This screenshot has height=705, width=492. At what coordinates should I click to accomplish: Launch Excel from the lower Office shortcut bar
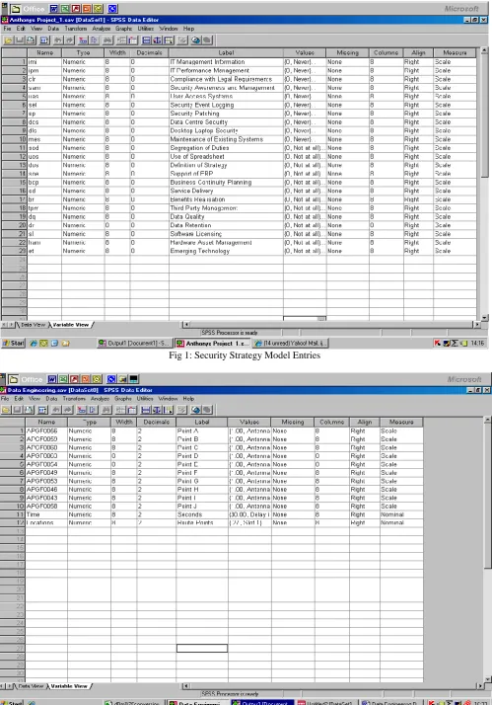[63, 379]
